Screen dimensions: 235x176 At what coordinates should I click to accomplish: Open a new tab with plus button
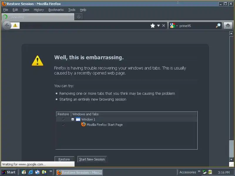(78, 17)
